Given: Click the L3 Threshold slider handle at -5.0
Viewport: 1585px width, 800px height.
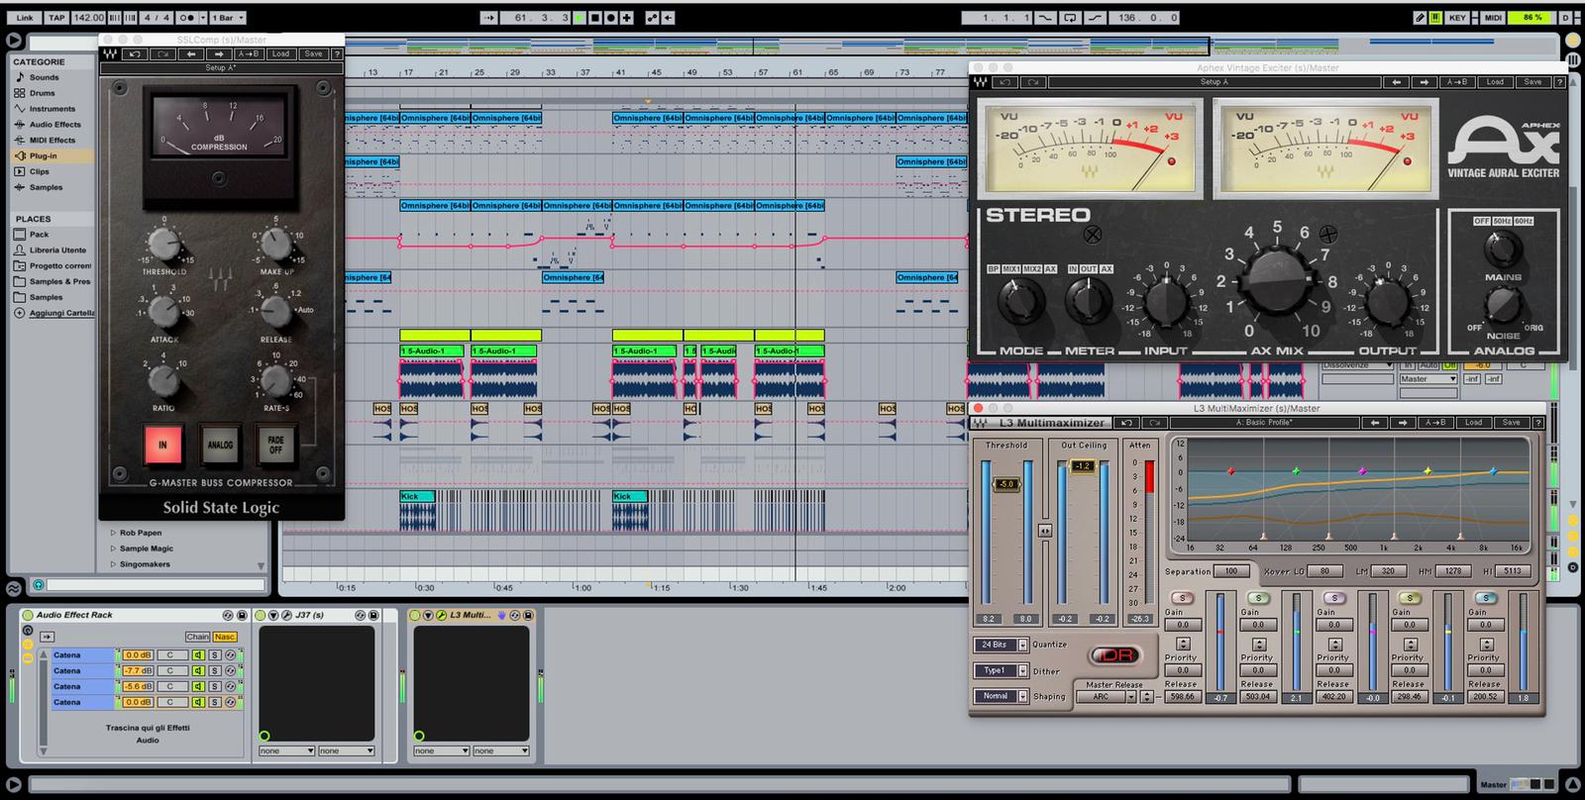Looking at the screenshot, I should pyautogui.click(x=1006, y=484).
